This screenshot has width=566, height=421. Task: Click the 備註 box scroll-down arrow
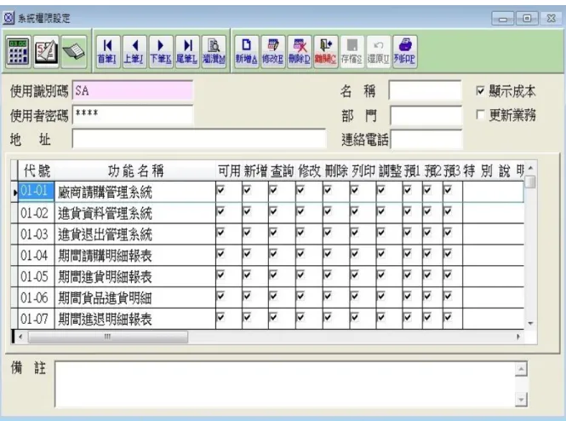521,400
